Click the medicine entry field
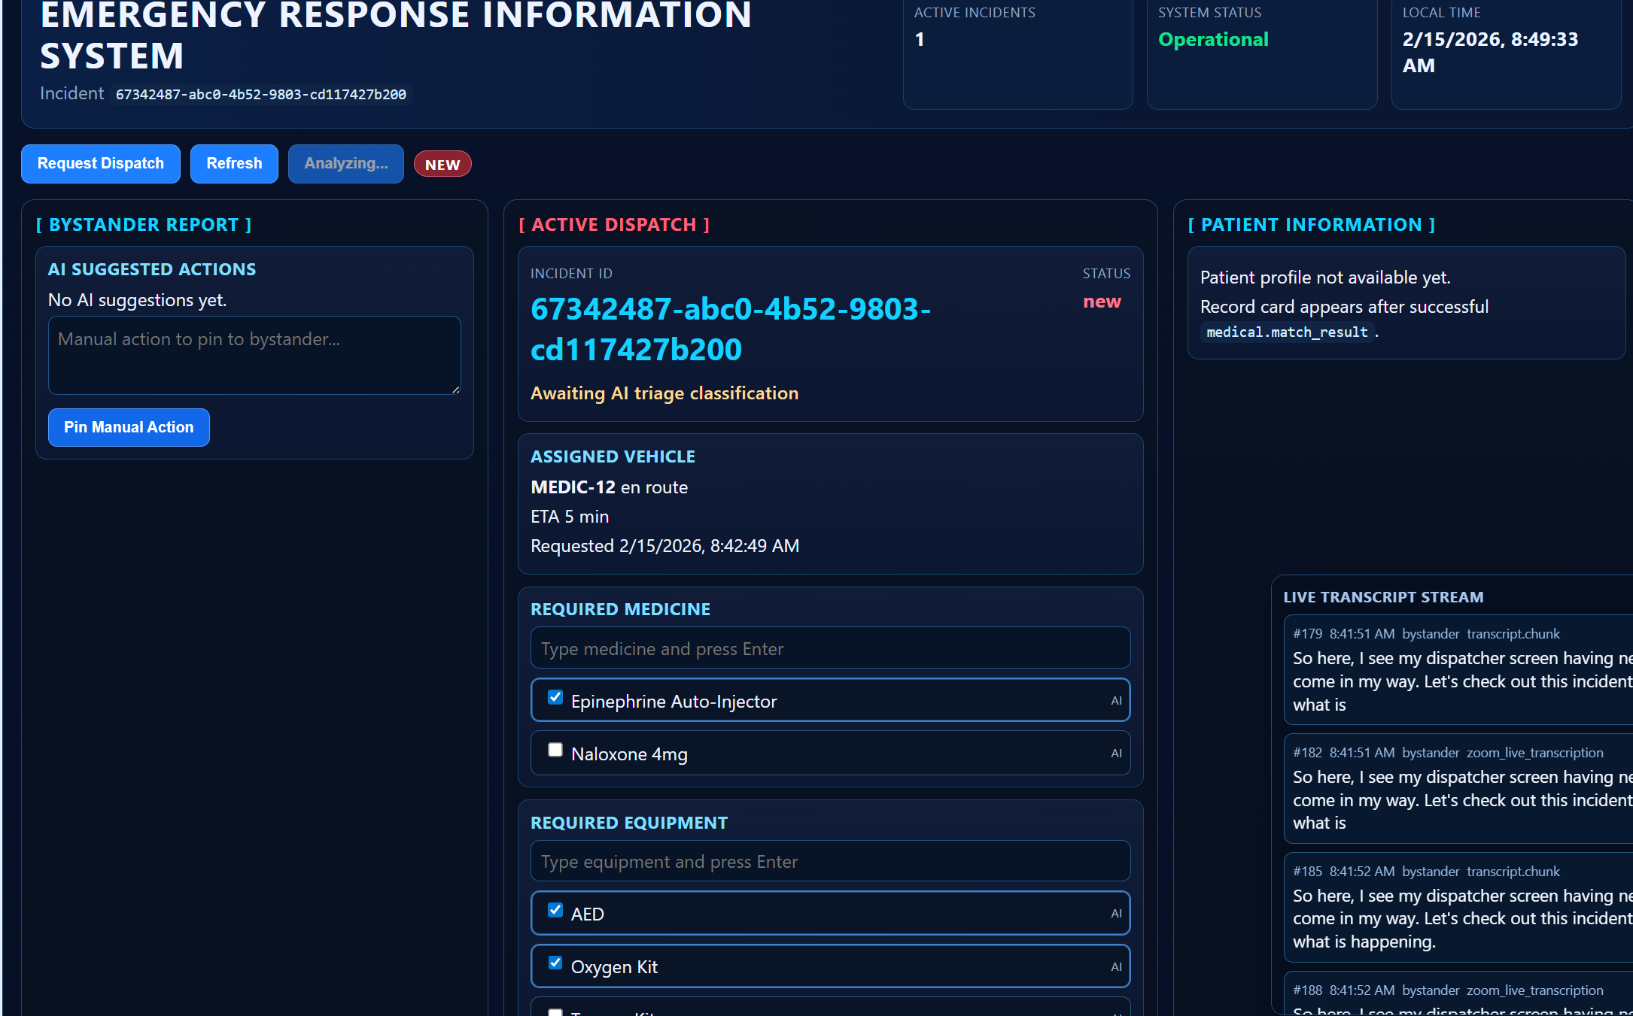The width and height of the screenshot is (1633, 1016). pos(830,648)
